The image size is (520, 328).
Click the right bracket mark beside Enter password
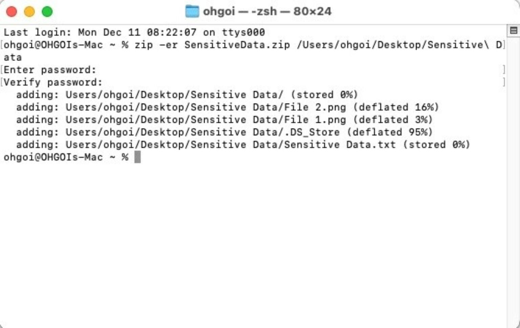point(504,70)
